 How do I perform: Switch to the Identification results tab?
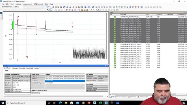(7, 68)
